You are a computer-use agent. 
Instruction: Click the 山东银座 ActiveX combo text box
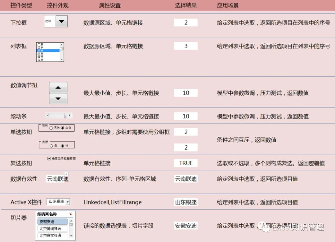pyautogui.click(x=56, y=202)
